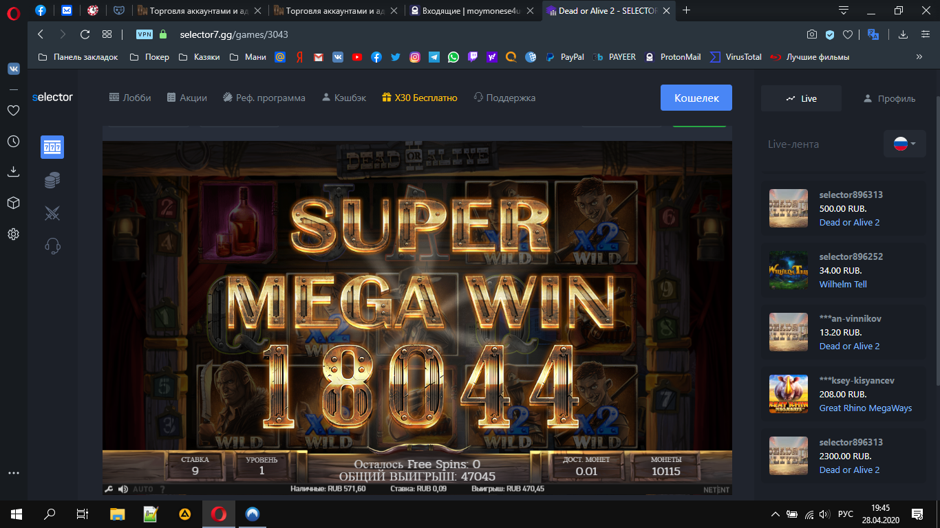Open Wilhelm Tell game link
940x528 pixels.
[843, 284]
